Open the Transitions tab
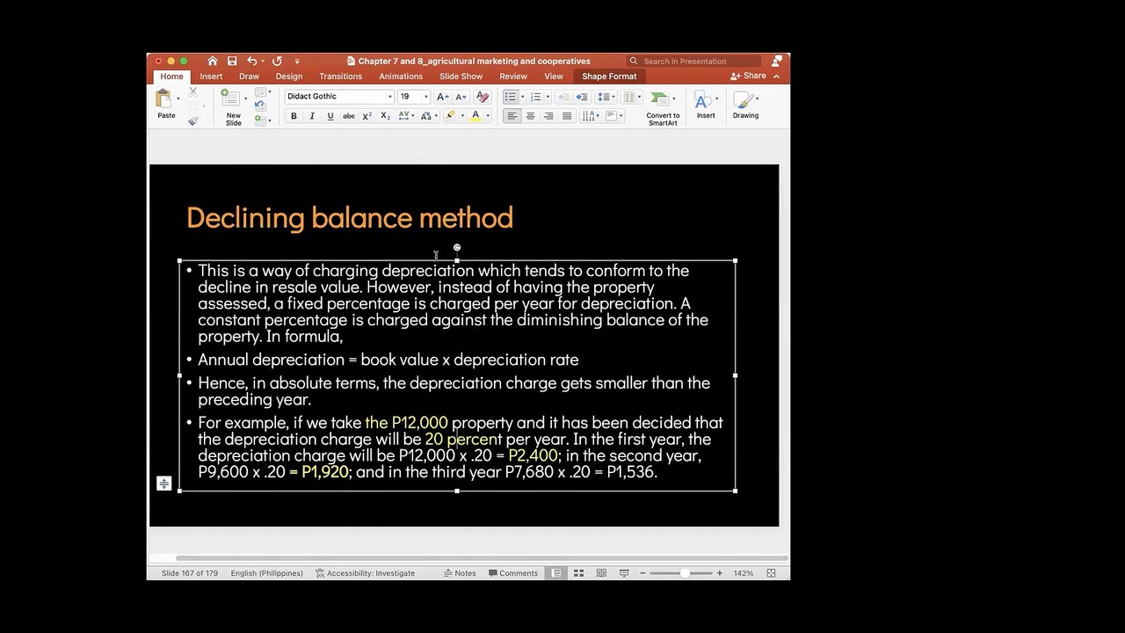This screenshot has height=633, width=1125. (x=340, y=76)
